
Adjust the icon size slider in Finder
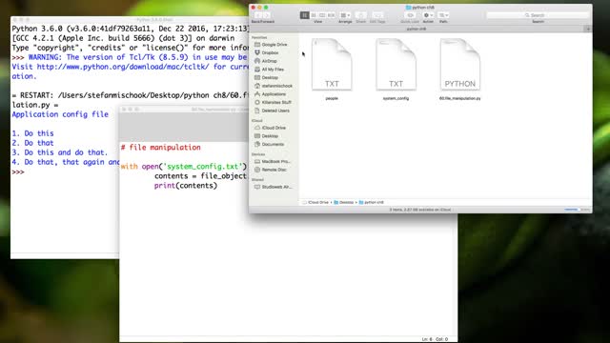point(577,210)
